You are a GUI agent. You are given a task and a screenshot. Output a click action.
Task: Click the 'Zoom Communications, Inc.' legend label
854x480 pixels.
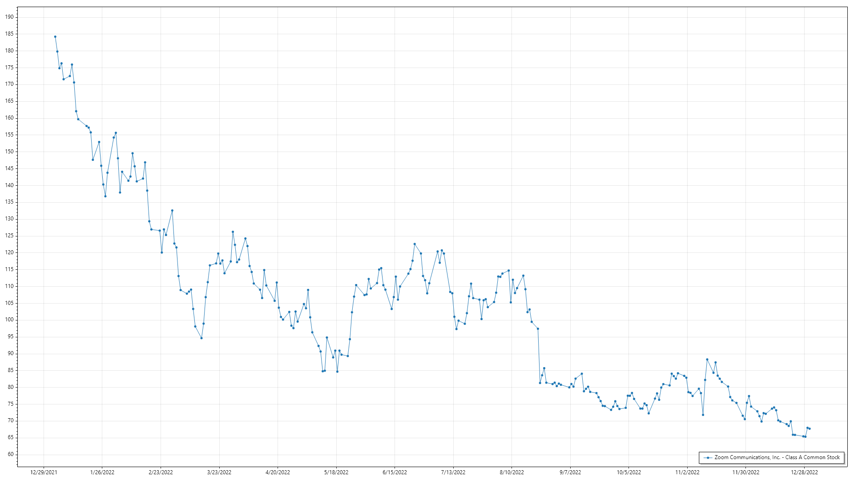[777, 457]
